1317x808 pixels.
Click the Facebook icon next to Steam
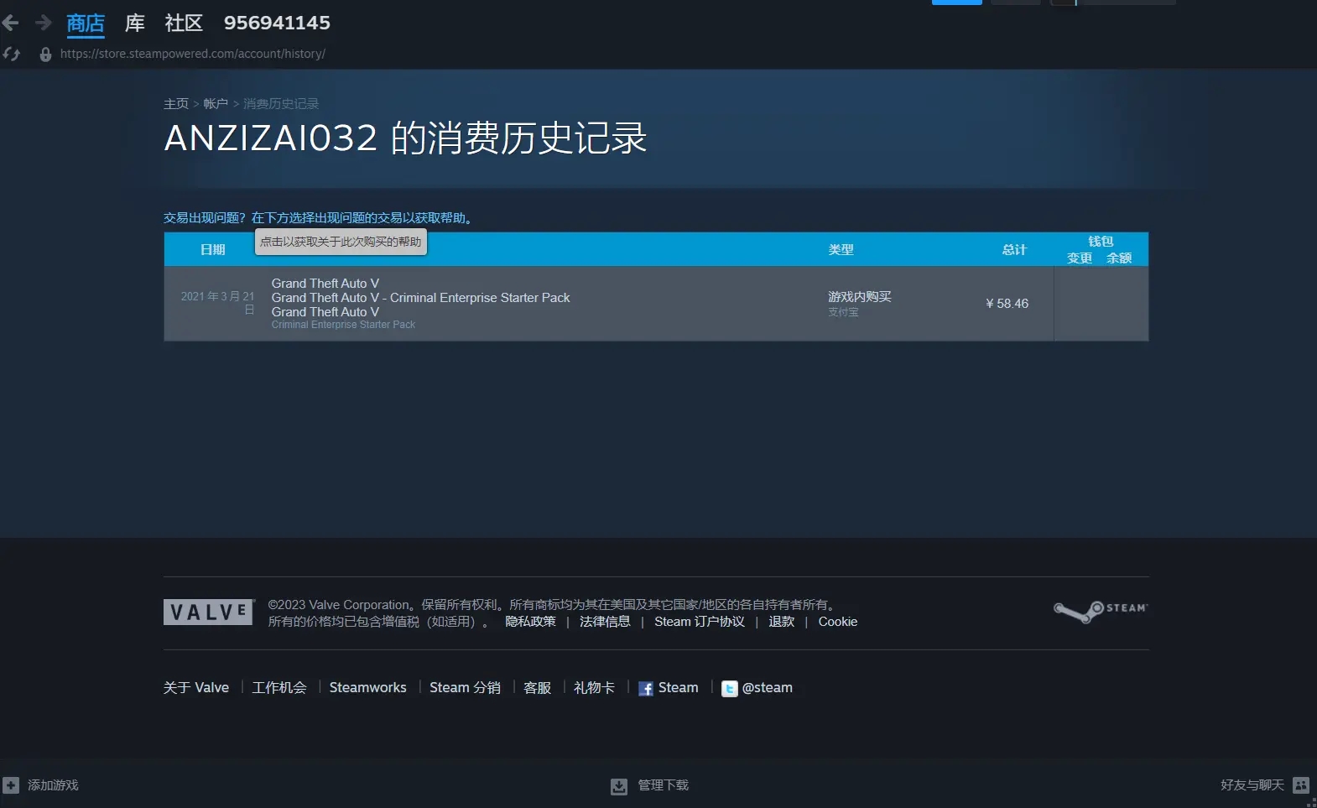[646, 689]
